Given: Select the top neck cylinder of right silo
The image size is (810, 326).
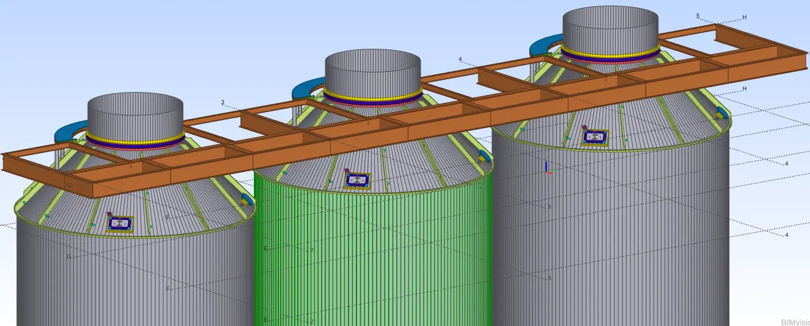Looking at the screenshot, I should [609, 27].
